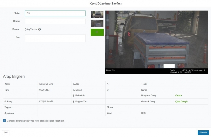The width and height of the screenshot is (211, 137).
Task: Focus the Plaka input field
Action: 55,13
